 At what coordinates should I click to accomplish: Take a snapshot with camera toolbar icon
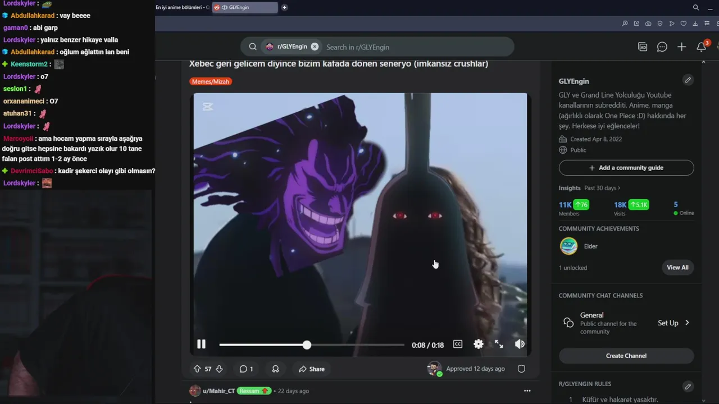click(648, 24)
